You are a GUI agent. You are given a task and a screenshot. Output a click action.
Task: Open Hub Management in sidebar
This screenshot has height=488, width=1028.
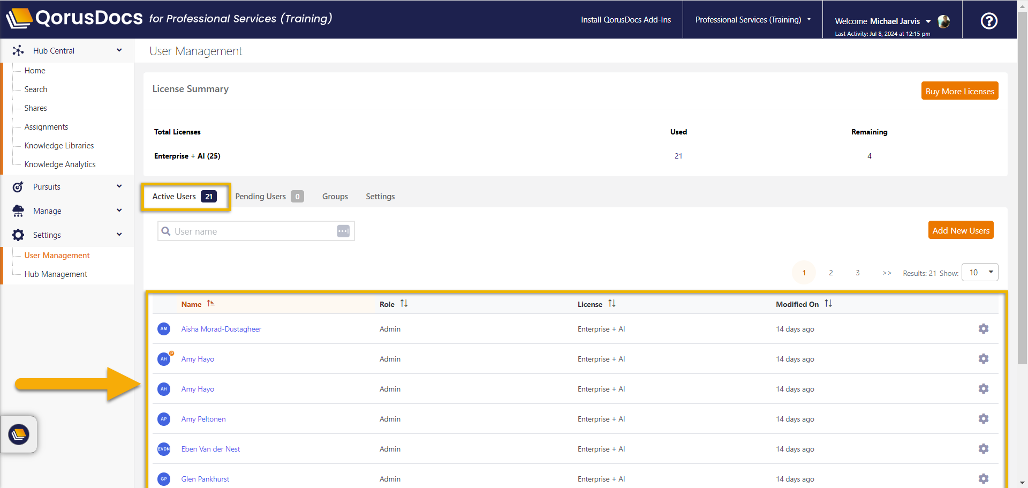tap(56, 274)
